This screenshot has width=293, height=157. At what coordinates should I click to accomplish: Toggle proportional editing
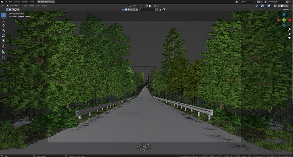[x=155, y=6]
